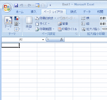This screenshot has height=100, width=107.
Task: Click the 横 width icon
Action: [83, 18]
